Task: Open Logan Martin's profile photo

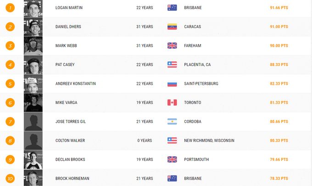Action: click(33, 8)
